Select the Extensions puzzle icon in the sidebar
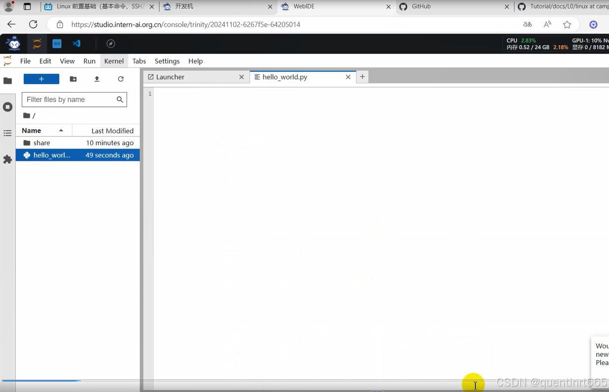609x392 pixels. click(7, 159)
